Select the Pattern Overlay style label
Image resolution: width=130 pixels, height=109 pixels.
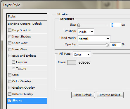[22, 94]
